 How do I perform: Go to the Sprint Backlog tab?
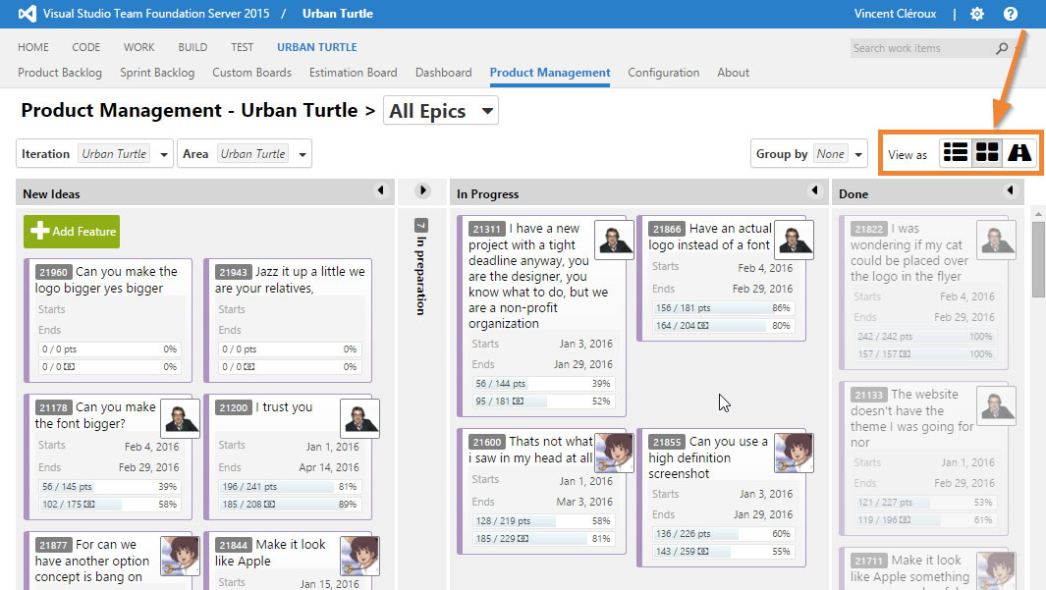click(x=157, y=73)
